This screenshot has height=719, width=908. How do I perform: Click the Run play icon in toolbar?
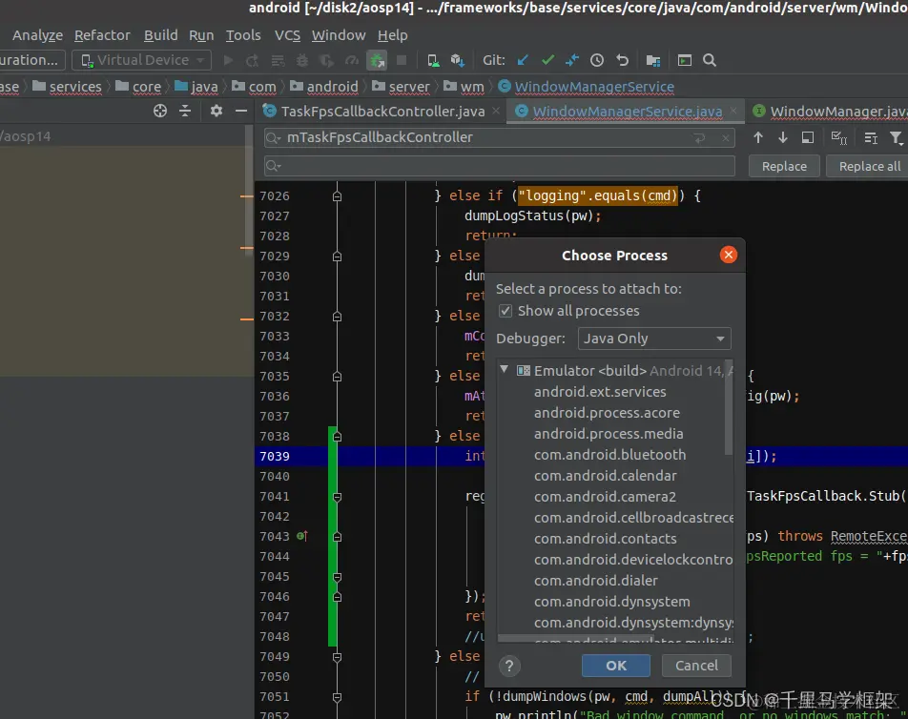pos(228,60)
